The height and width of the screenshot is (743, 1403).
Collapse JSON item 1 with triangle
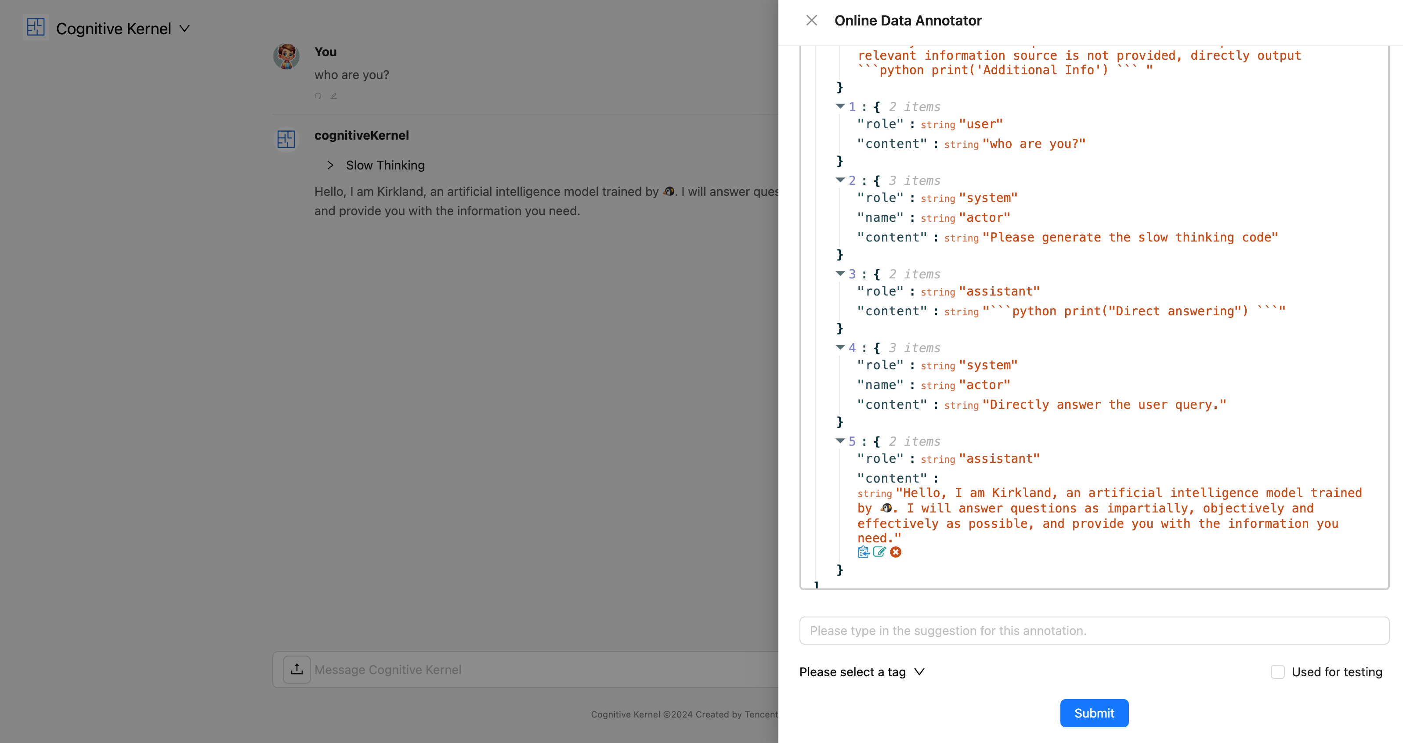coord(840,106)
